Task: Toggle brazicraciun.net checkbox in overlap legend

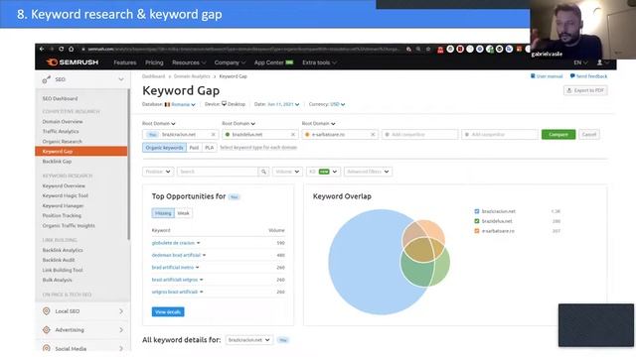Action: coord(477,211)
